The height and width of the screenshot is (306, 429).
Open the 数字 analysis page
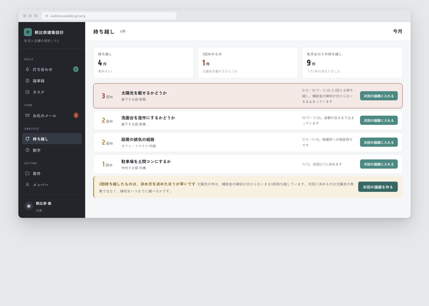(x=52, y=150)
